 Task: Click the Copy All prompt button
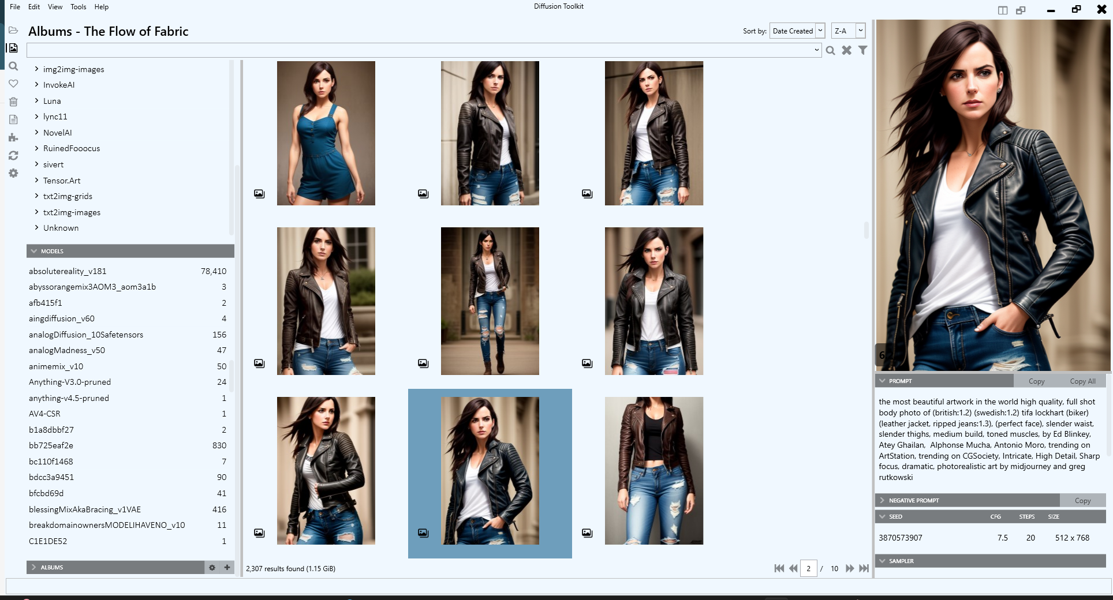[1082, 381]
